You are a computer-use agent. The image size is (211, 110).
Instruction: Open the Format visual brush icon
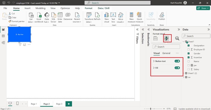click(166, 38)
